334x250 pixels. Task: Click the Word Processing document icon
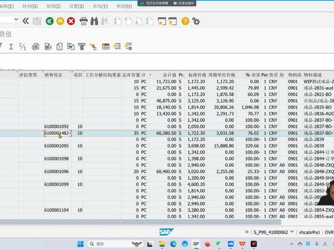pyautogui.click(x=59, y=46)
